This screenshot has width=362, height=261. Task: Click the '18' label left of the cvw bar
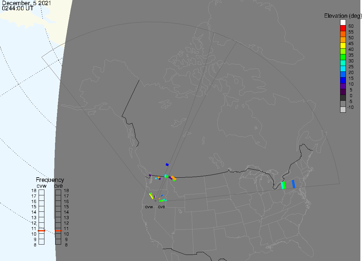tap(34, 191)
